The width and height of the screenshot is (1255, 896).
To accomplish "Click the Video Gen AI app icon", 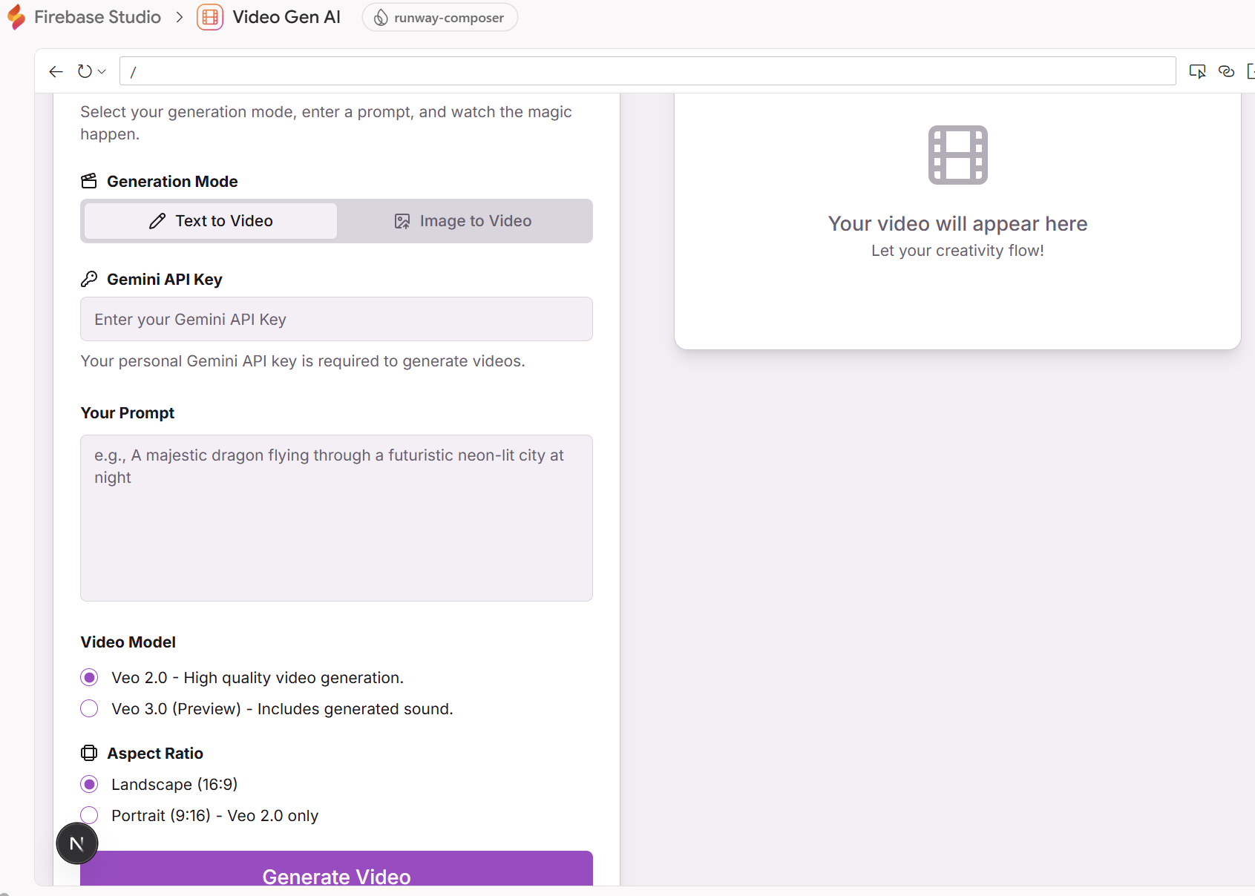I will 210,16.
